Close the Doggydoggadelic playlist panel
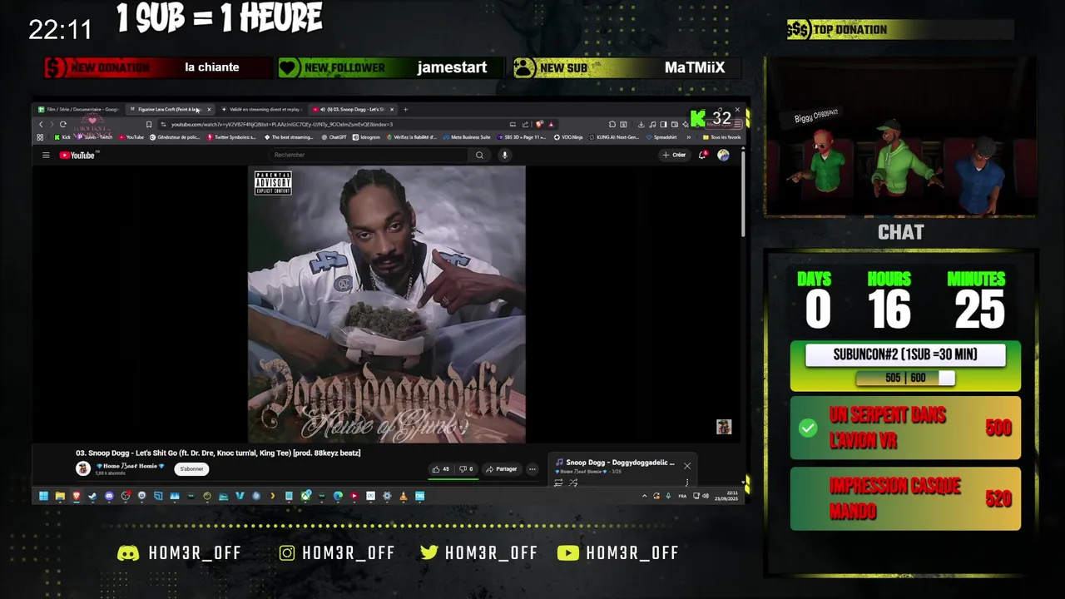The image size is (1065, 599). 687,466
